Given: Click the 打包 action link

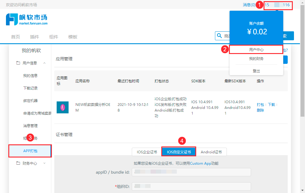Looking at the screenshot, I should coord(260,104).
